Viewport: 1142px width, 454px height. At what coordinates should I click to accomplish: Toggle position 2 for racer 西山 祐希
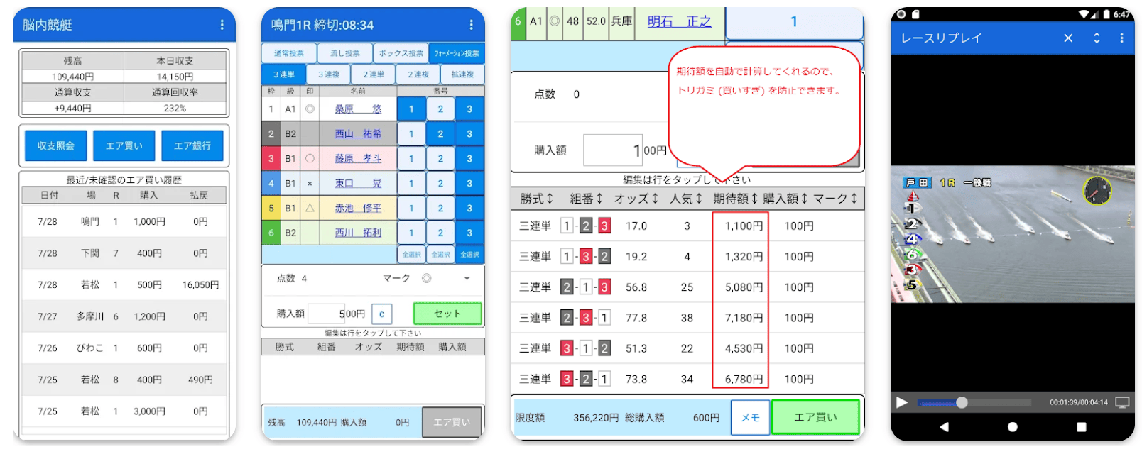(440, 134)
